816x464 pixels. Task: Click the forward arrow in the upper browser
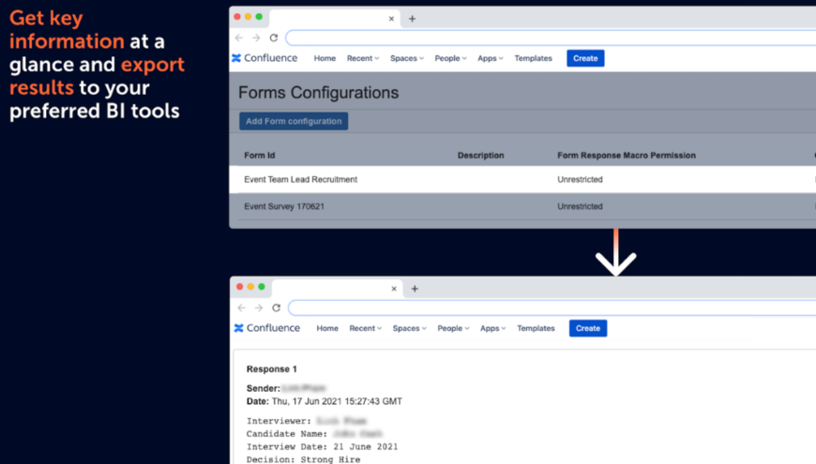pos(255,37)
